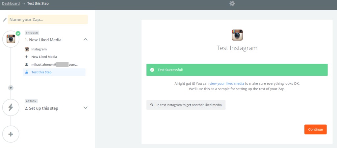The image size is (337, 148).
Task: Click the Instagram logo above Test Instagram
Action: (237, 35)
